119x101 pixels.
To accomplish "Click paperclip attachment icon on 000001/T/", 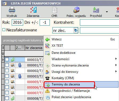I will [x=20, y=65].
